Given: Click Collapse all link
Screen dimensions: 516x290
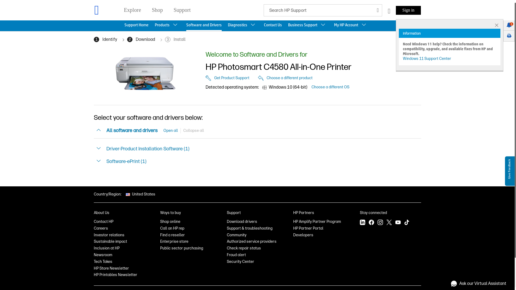Looking at the screenshot, I should tap(193, 131).
